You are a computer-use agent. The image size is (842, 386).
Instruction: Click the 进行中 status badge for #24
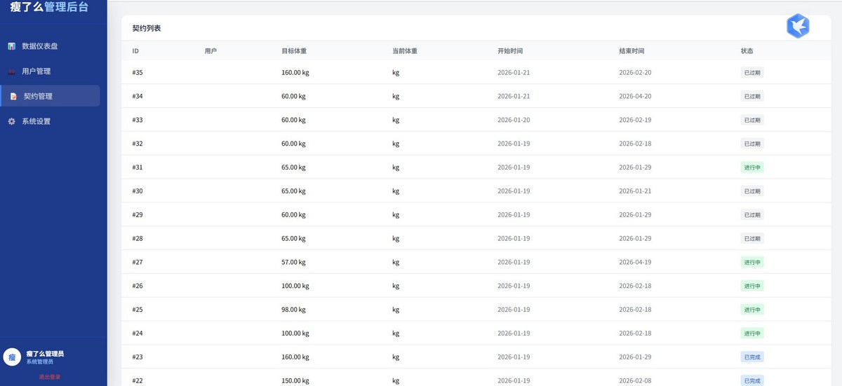pyautogui.click(x=752, y=333)
